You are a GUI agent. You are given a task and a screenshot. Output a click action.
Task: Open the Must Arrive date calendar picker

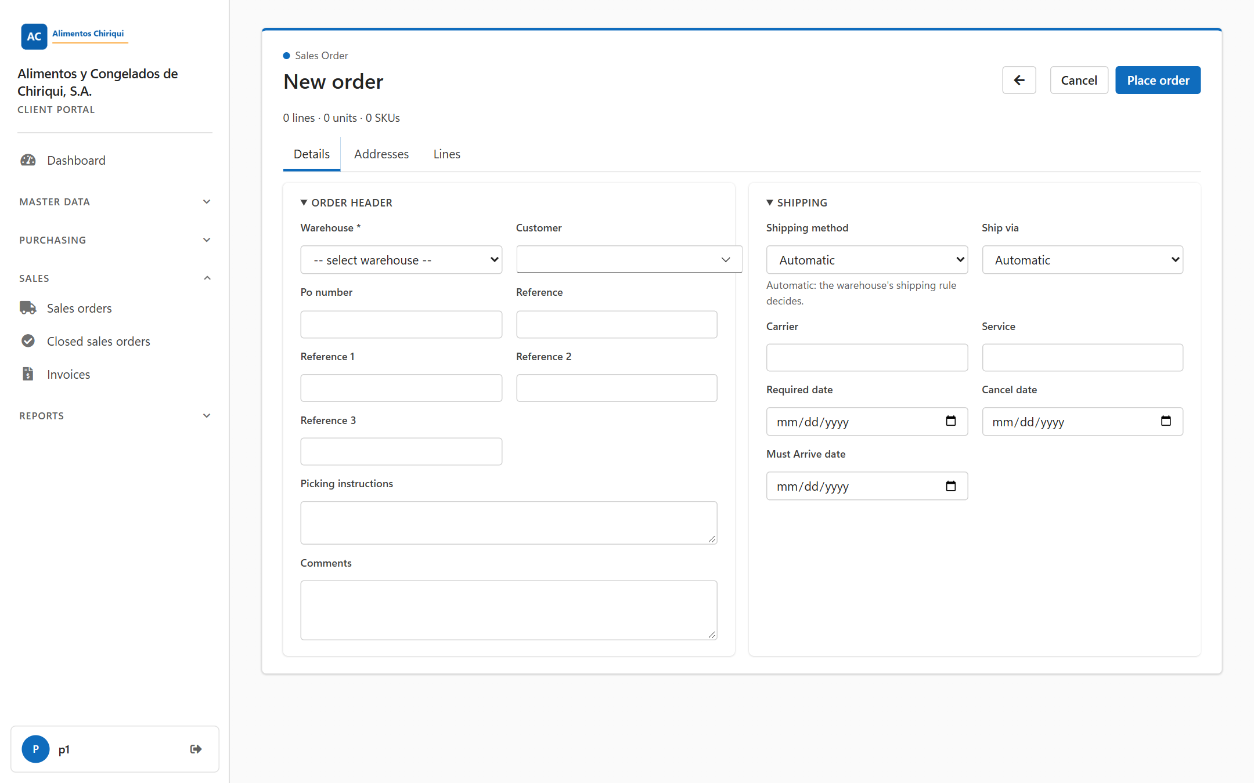[951, 486]
